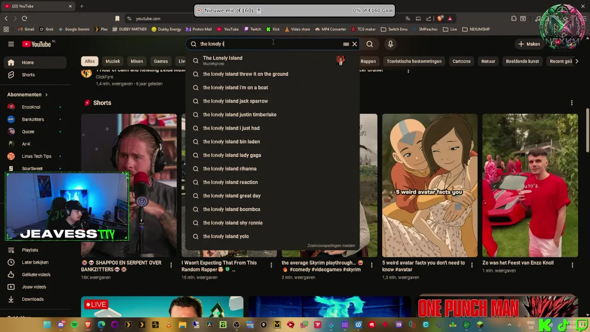590x332 pixels.
Task: Open the Windows Start menu
Action: coord(47,325)
